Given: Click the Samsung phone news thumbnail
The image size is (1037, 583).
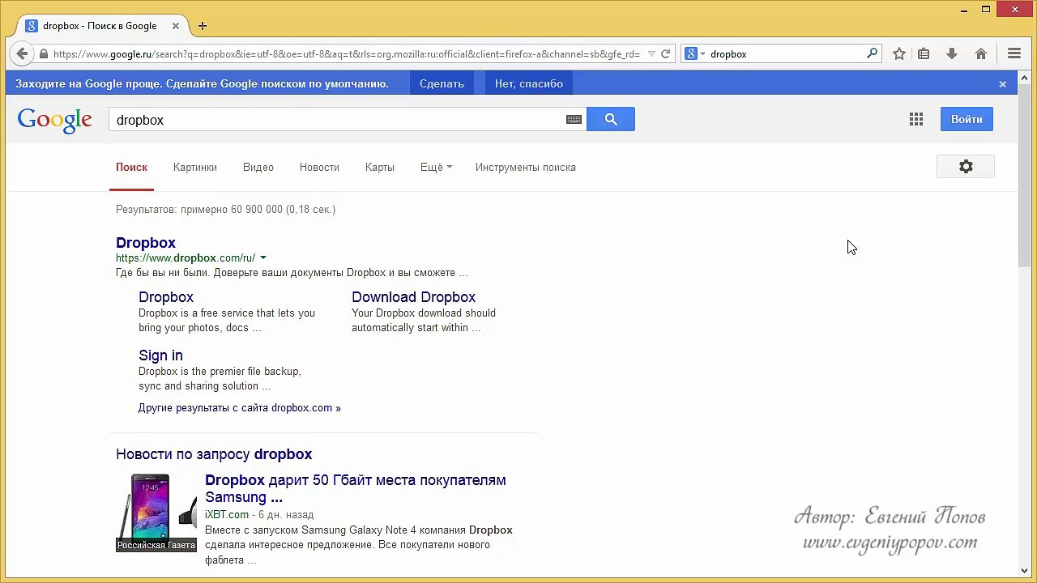Looking at the screenshot, I should coord(156,513).
